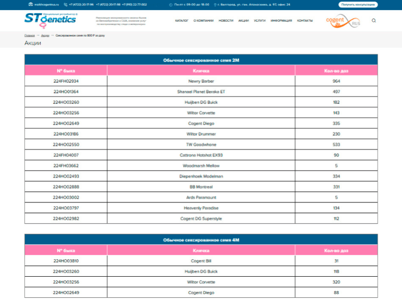
Task: Open the search magnifier icon
Action: 373,21
